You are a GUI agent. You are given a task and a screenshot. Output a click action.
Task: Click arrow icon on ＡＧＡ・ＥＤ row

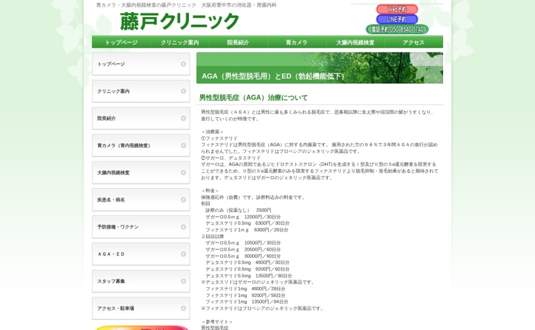[184, 254]
